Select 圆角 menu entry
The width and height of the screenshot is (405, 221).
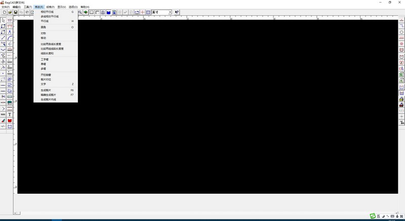coord(43,27)
